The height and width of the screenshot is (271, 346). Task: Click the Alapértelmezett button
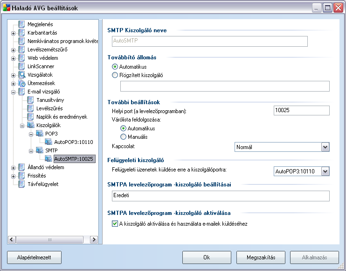(34, 257)
